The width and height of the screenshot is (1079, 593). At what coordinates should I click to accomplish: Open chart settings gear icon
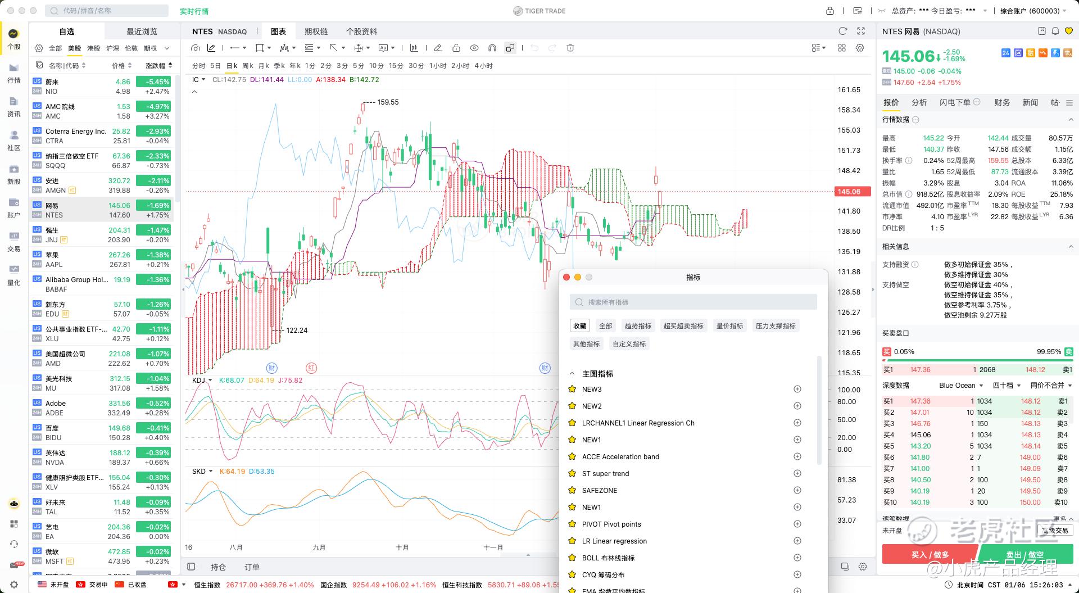860,48
